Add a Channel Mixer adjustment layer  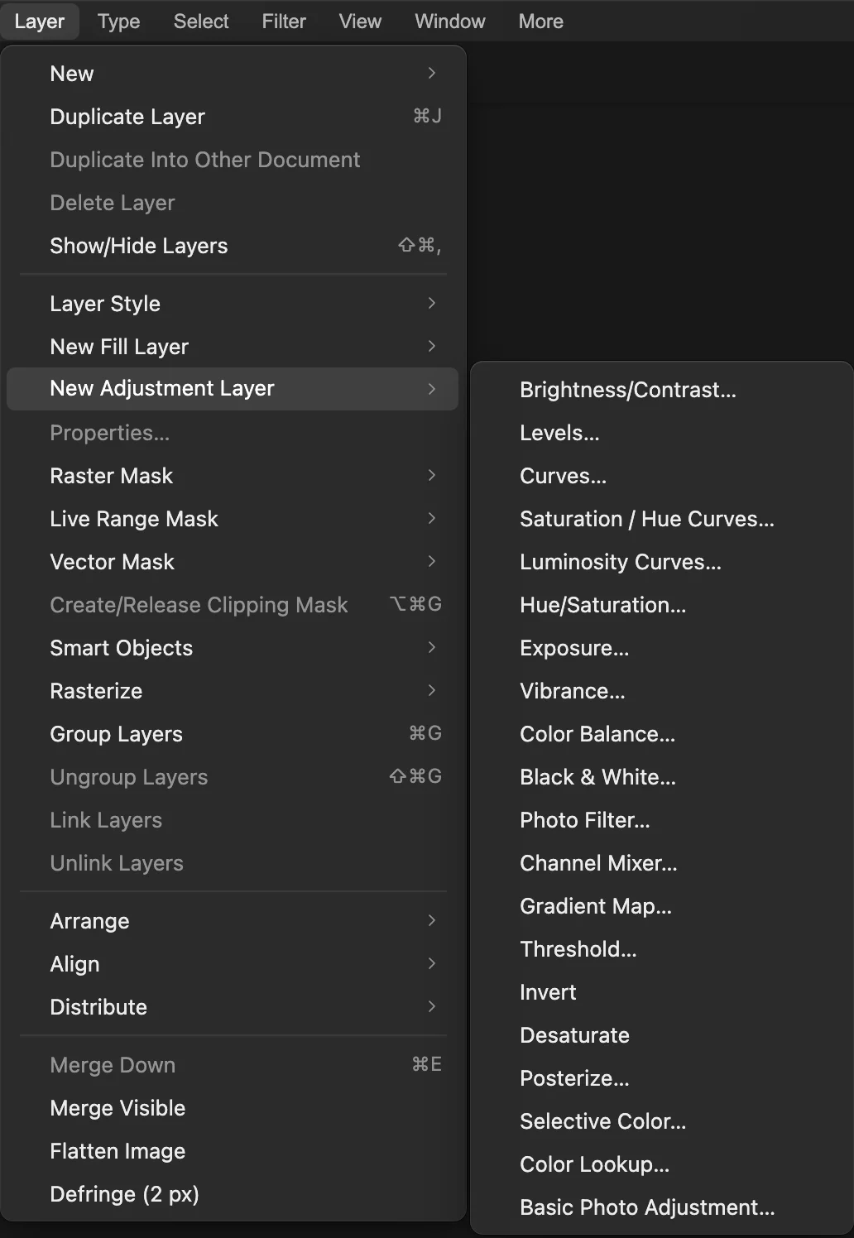(662, 863)
